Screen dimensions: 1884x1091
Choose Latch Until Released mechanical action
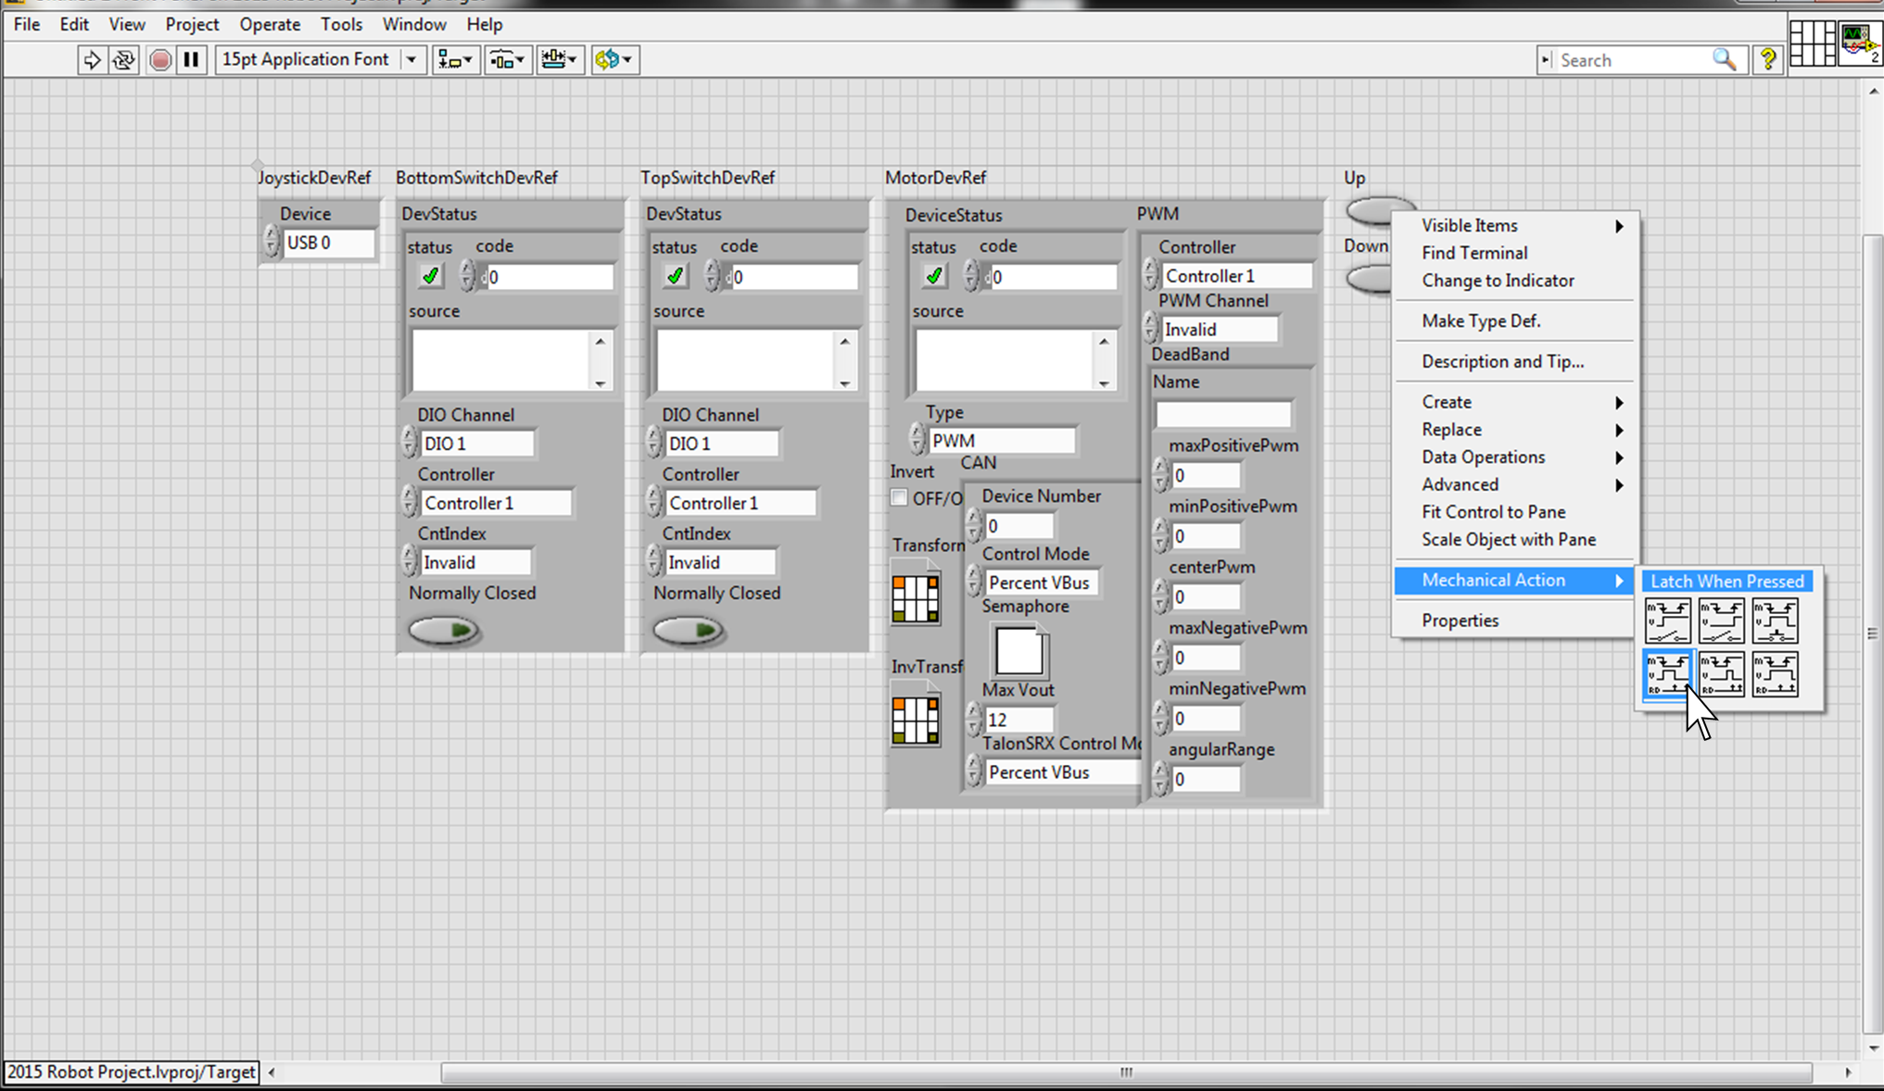(x=1775, y=674)
